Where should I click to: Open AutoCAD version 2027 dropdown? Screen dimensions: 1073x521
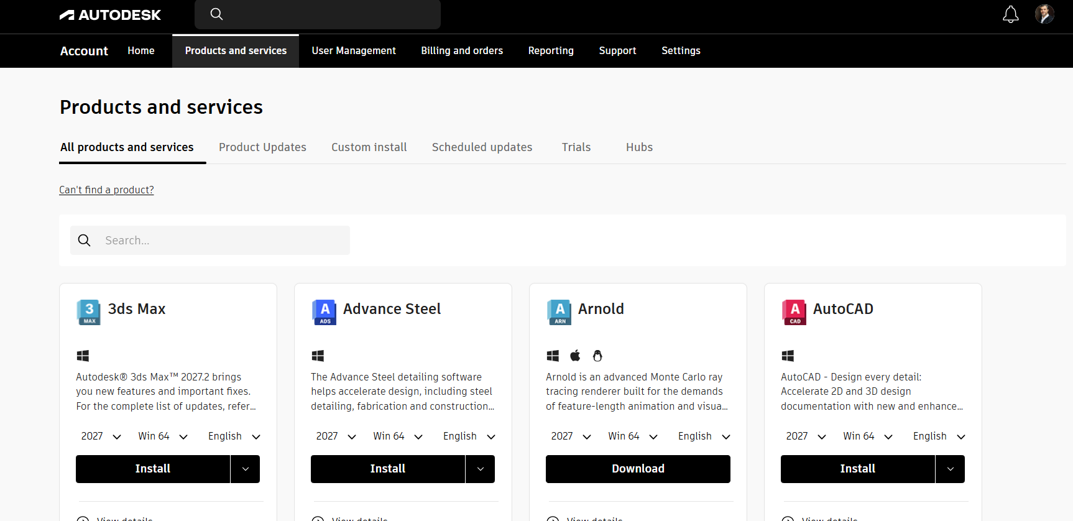tap(806, 436)
